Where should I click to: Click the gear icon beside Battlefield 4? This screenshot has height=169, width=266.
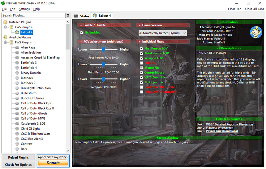tap(17, 68)
